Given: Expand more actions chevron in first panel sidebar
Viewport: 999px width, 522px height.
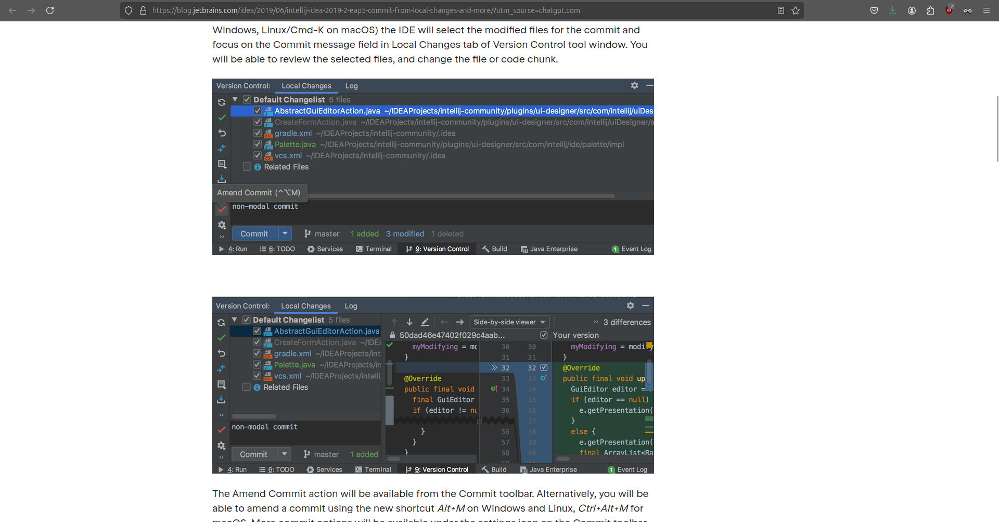Looking at the screenshot, I should (x=222, y=237).
